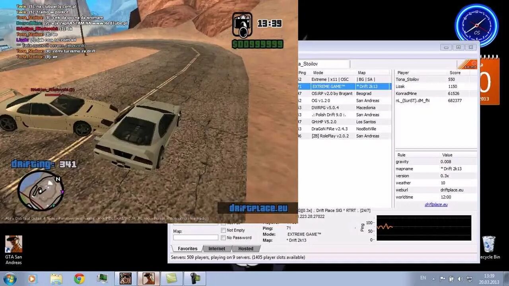Select the Extreme | x11 | OSC server
The height and width of the screenshot is (286, 509).
point(344,79)
